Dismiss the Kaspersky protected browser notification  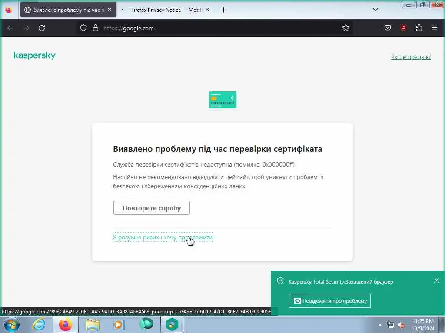coord(436,281)
